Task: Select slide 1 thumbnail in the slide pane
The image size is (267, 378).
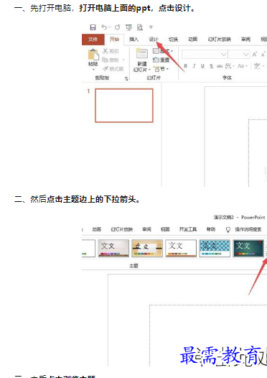Action: click(124, 106)
